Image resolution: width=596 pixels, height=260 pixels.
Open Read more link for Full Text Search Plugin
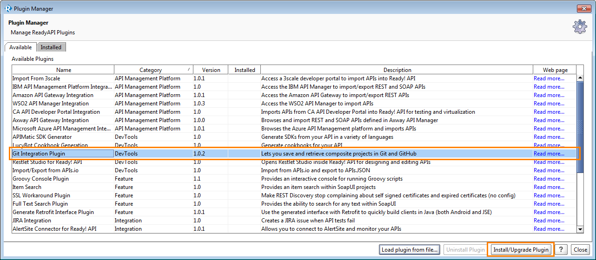point(549,204)
